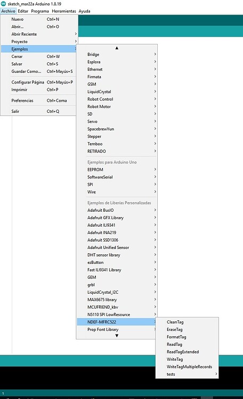The width and height of the screenshot is (243, 399).
Task: Select the FormatTag example
Action: tap(187, 337)
